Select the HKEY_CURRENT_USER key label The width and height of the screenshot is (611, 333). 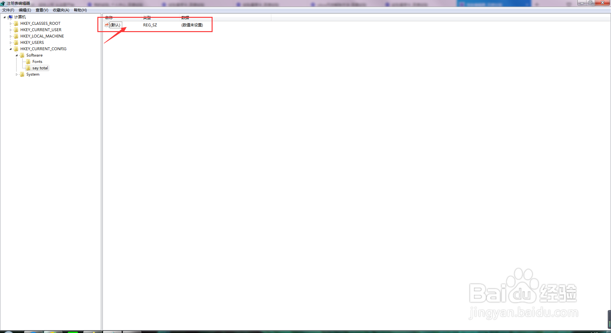[41, 30]
